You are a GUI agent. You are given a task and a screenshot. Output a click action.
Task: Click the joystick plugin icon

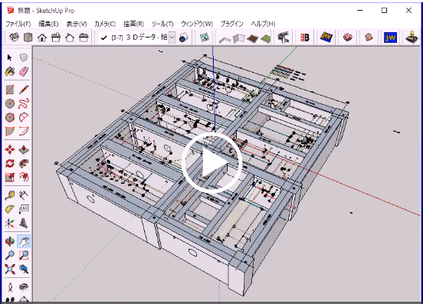pos(412,38)
